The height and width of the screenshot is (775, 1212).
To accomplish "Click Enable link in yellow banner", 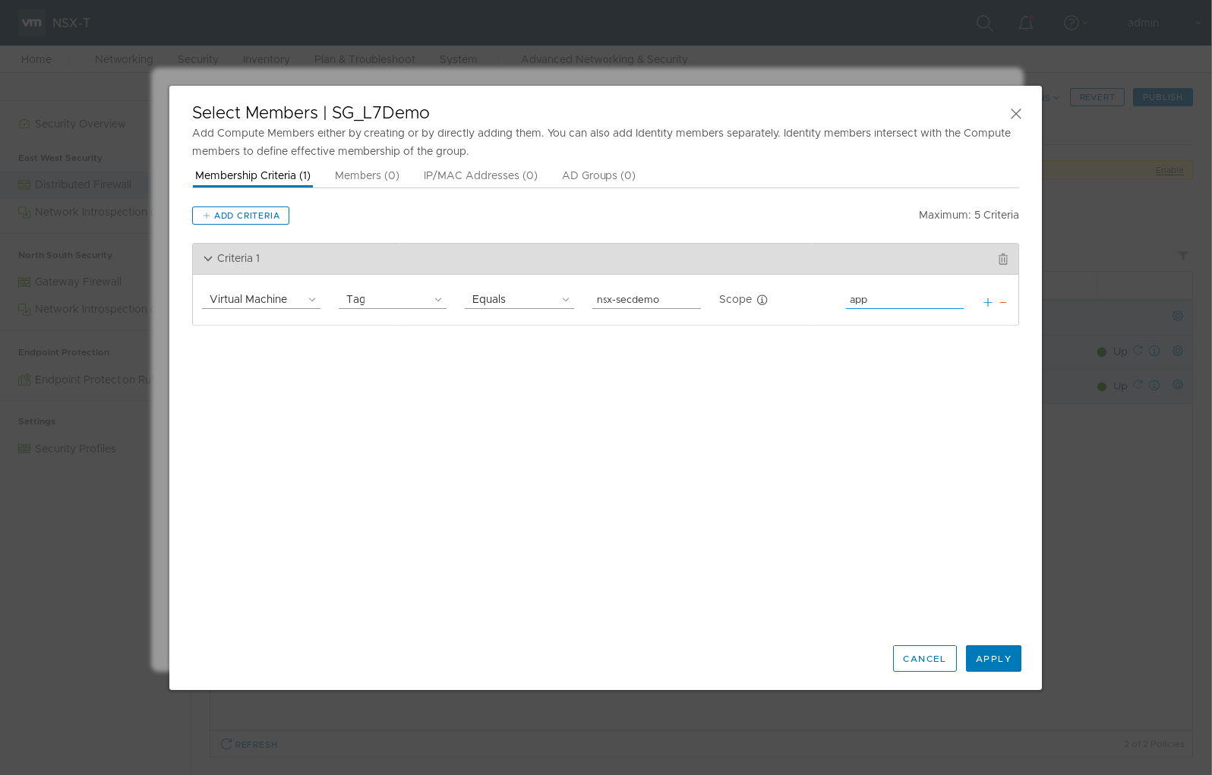I will click(x=1169, y=170).
